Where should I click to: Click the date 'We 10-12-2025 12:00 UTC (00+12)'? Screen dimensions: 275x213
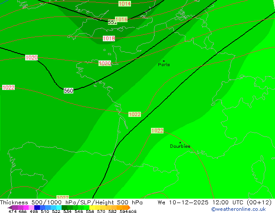point(215,202)
